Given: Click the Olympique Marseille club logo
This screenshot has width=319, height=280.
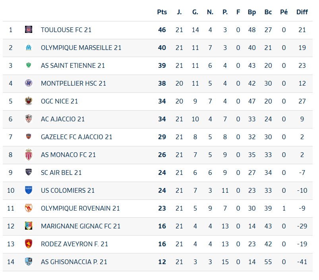Looking at the screenshot, I should [x=29, y=47].
